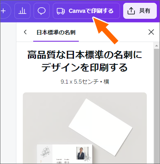
Task: Open the comments speech bubble icon
Action: pos(42,11)
